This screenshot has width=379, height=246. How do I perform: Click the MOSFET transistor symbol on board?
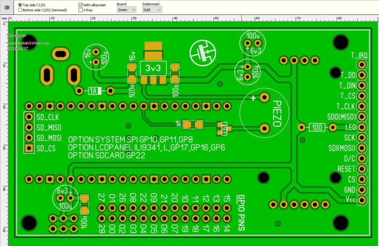click(x=202, y=53)
